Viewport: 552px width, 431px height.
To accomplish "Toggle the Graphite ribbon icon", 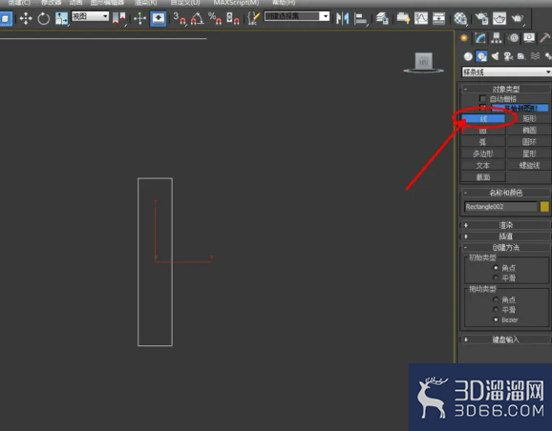I will tap(403, 18).
